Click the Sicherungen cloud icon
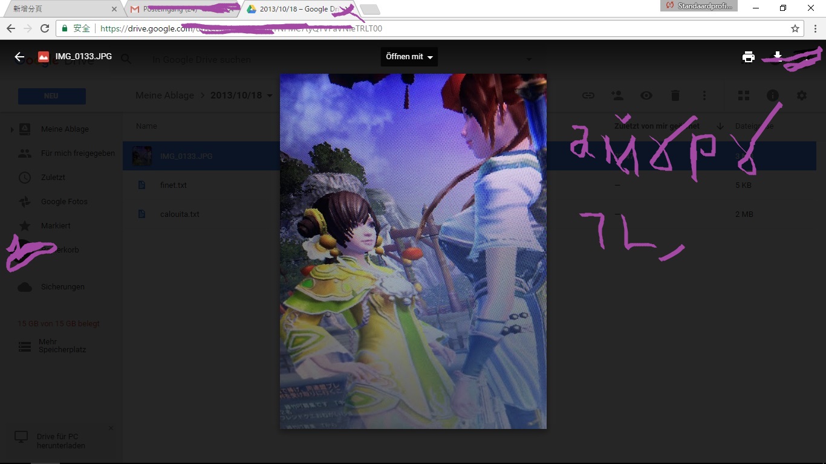The height and width of the screenshot is (464, 826). pos(25,287)
